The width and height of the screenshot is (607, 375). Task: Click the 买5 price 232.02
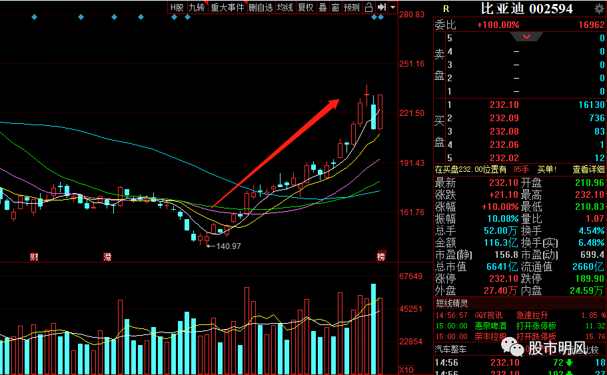(x=504, y=158)
